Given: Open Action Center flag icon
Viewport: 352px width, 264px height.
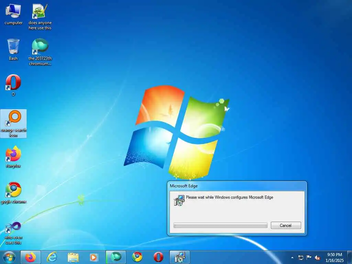Looking at the screenshot, I should point(309,257).
